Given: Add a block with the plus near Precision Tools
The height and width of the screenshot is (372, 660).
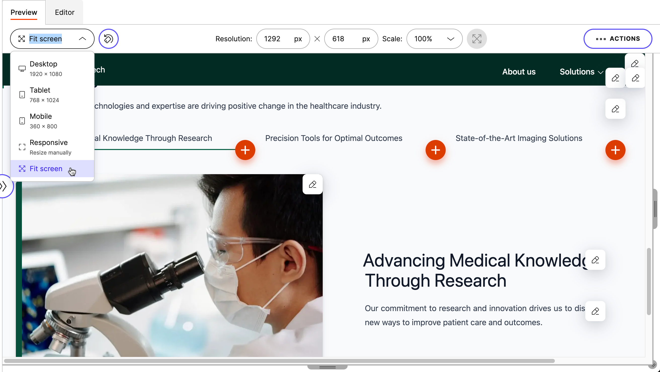Looking at the screenshot, I should pos(435,150).
